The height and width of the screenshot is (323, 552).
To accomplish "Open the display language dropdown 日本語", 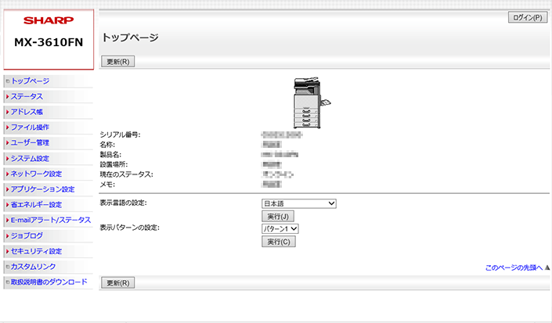I will (299, 203).
